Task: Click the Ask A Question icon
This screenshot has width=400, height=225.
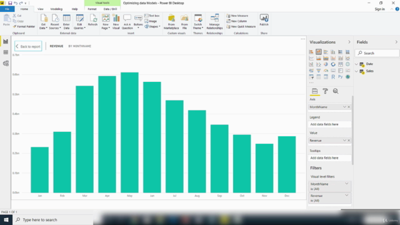Action: pos(127,21)
